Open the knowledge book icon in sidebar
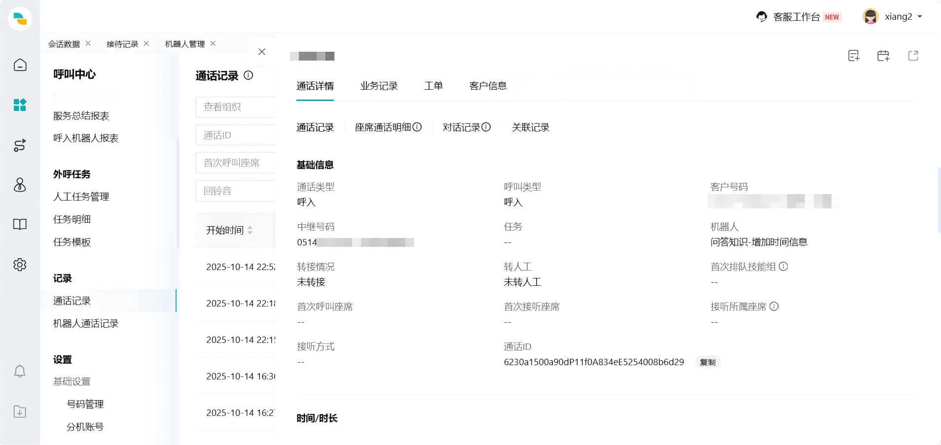Image resolution: width=941 pixels, height=445 pixels. click(20, 224)
